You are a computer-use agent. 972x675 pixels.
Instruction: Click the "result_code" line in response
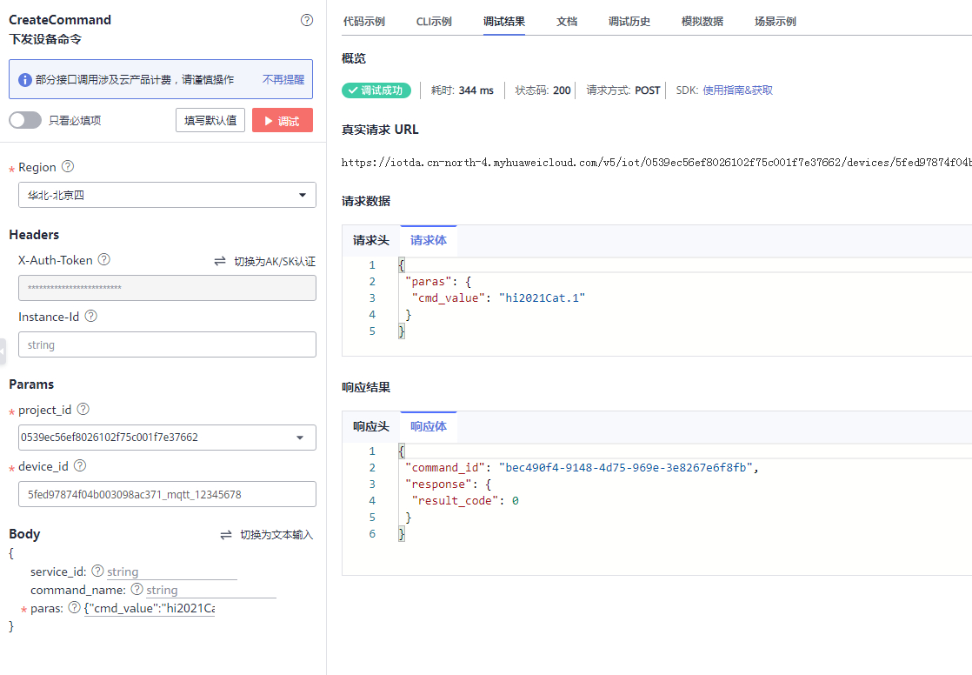pyautogui.click(x=465, y=501)
